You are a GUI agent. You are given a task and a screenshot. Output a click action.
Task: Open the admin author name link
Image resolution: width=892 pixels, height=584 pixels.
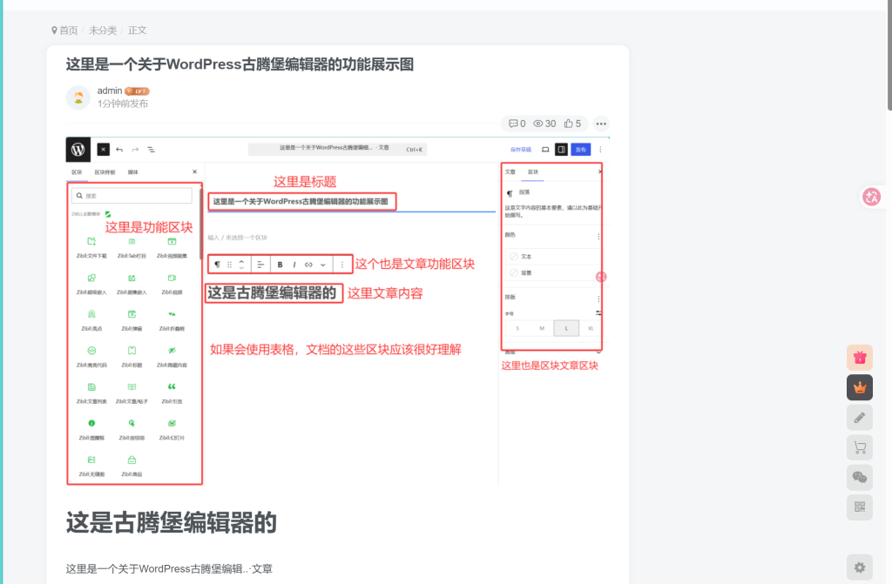pos(109,91)
